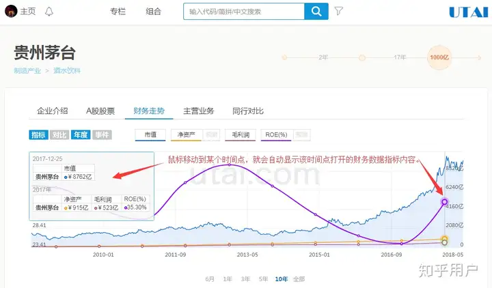Click the highlighted purple ROE data point
Viewport: 492px width, 288px height.
444,202
